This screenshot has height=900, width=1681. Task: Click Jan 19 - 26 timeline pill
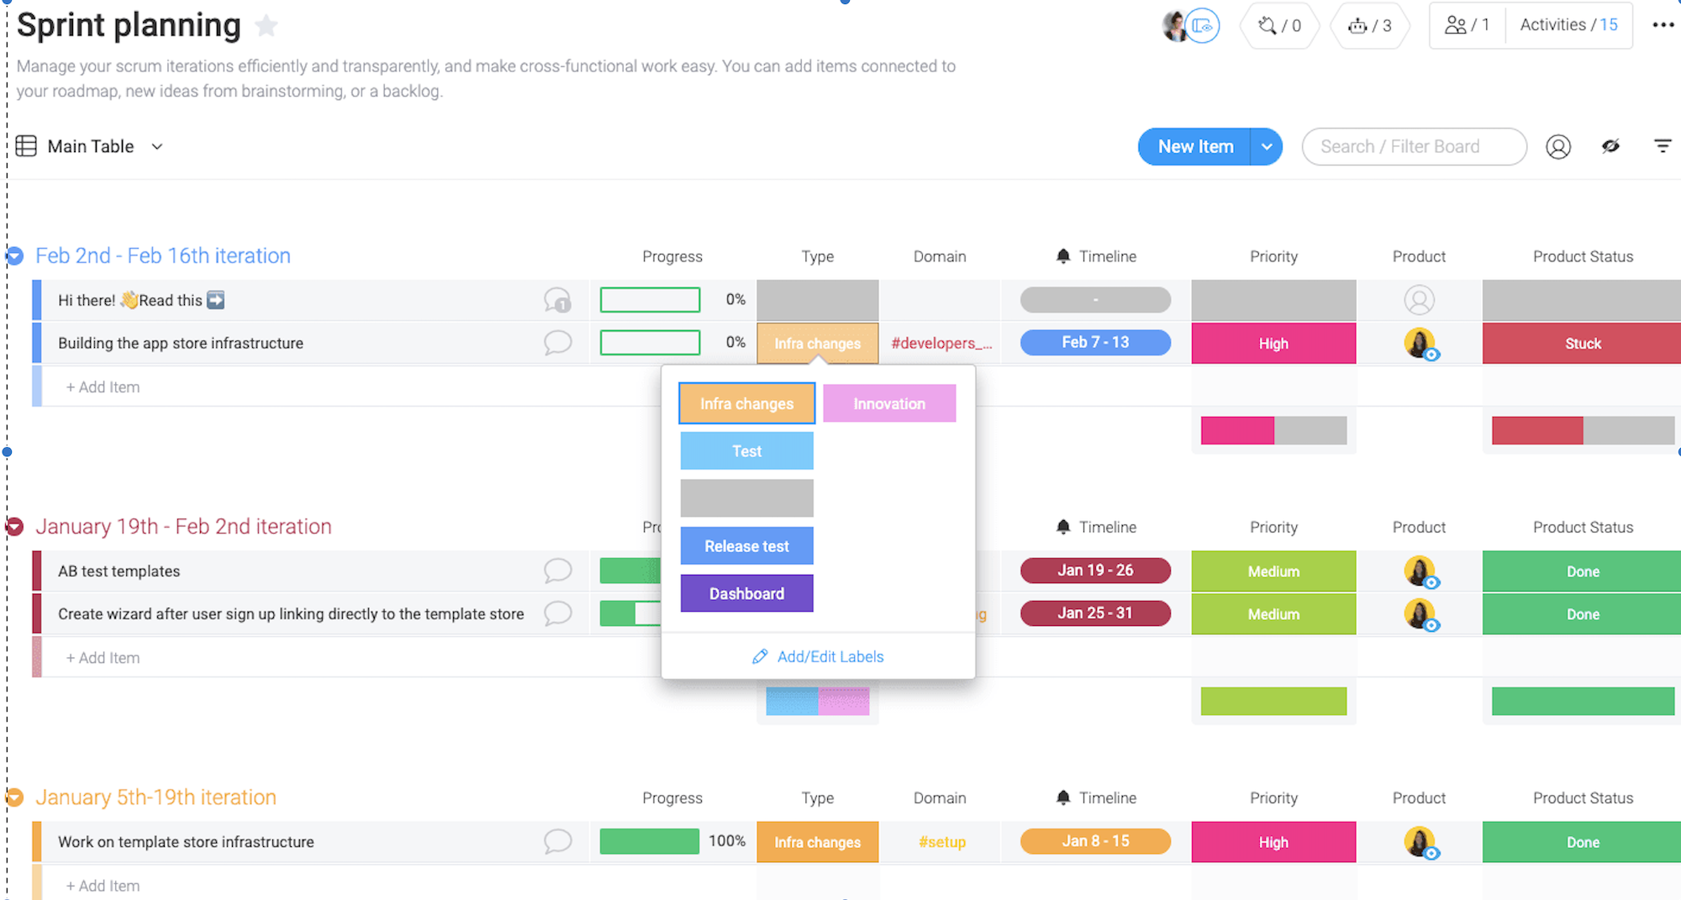[x=1095, y=570]
